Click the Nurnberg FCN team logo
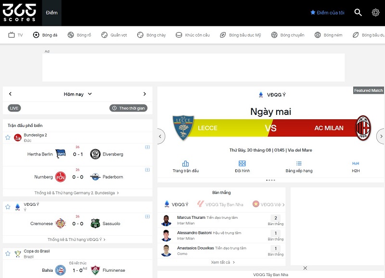 (x=61, y=177)
